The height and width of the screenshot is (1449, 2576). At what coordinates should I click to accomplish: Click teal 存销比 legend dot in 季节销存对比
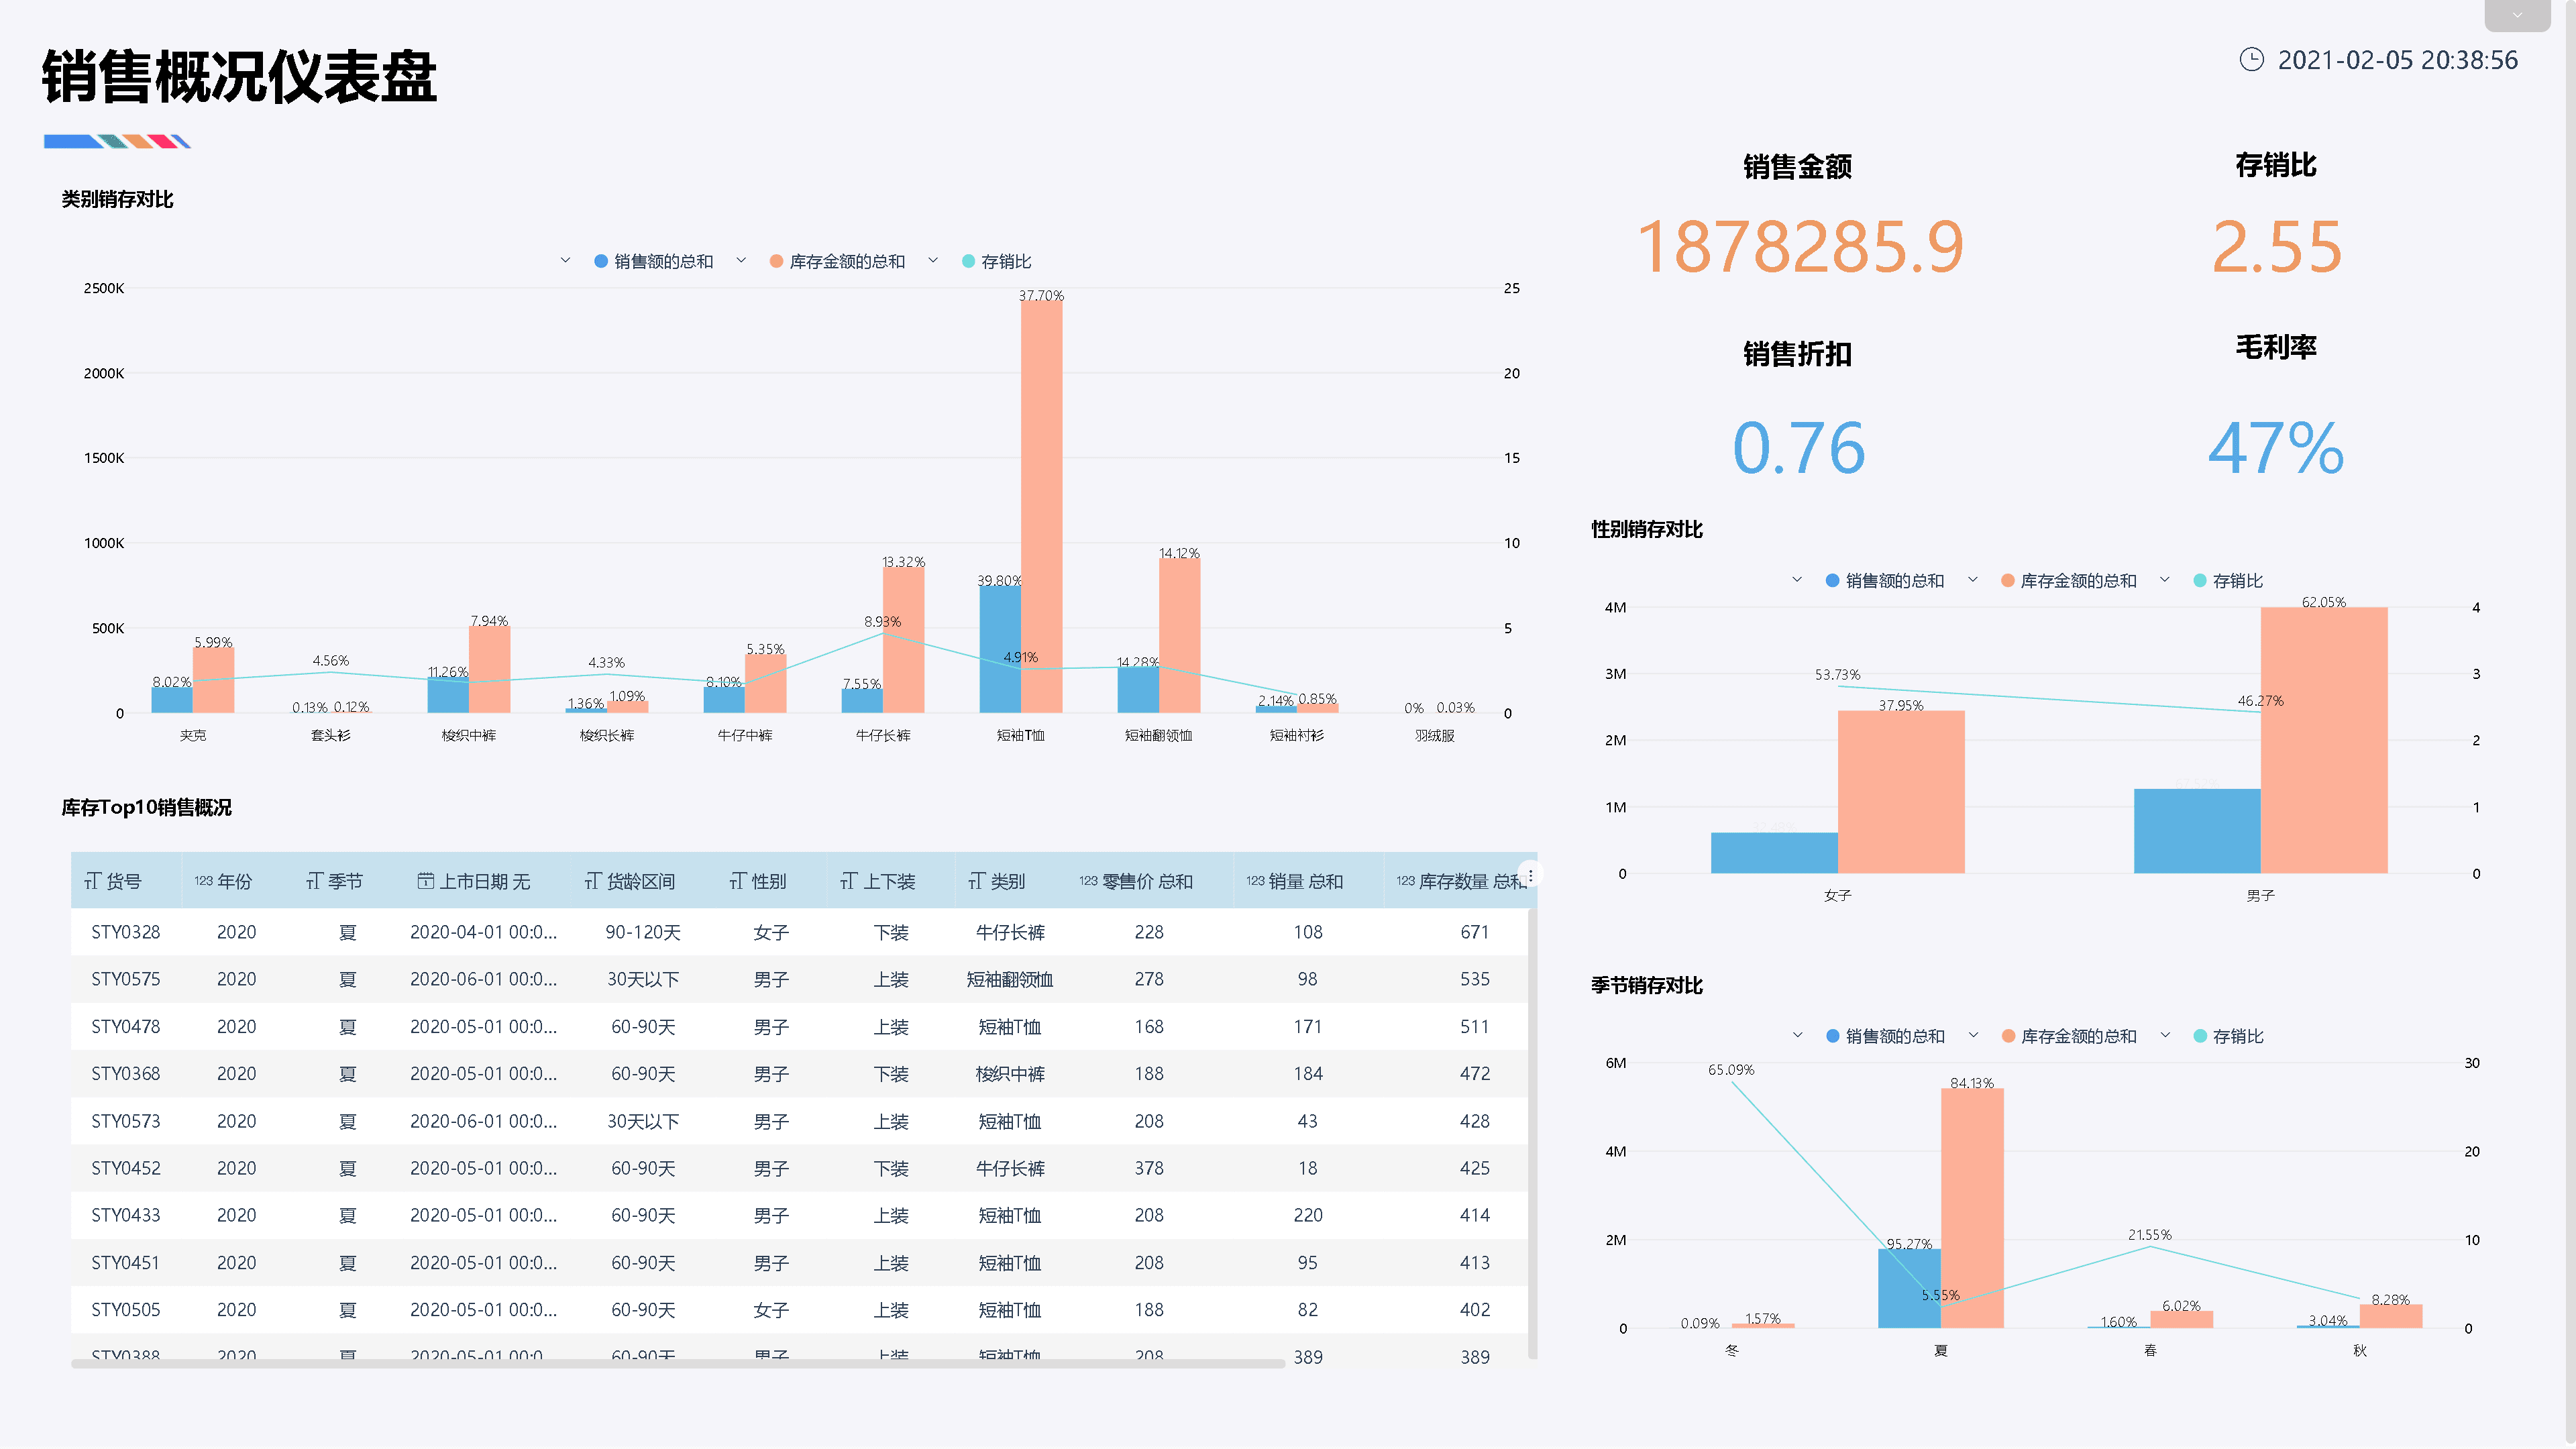point(2200,1036)
